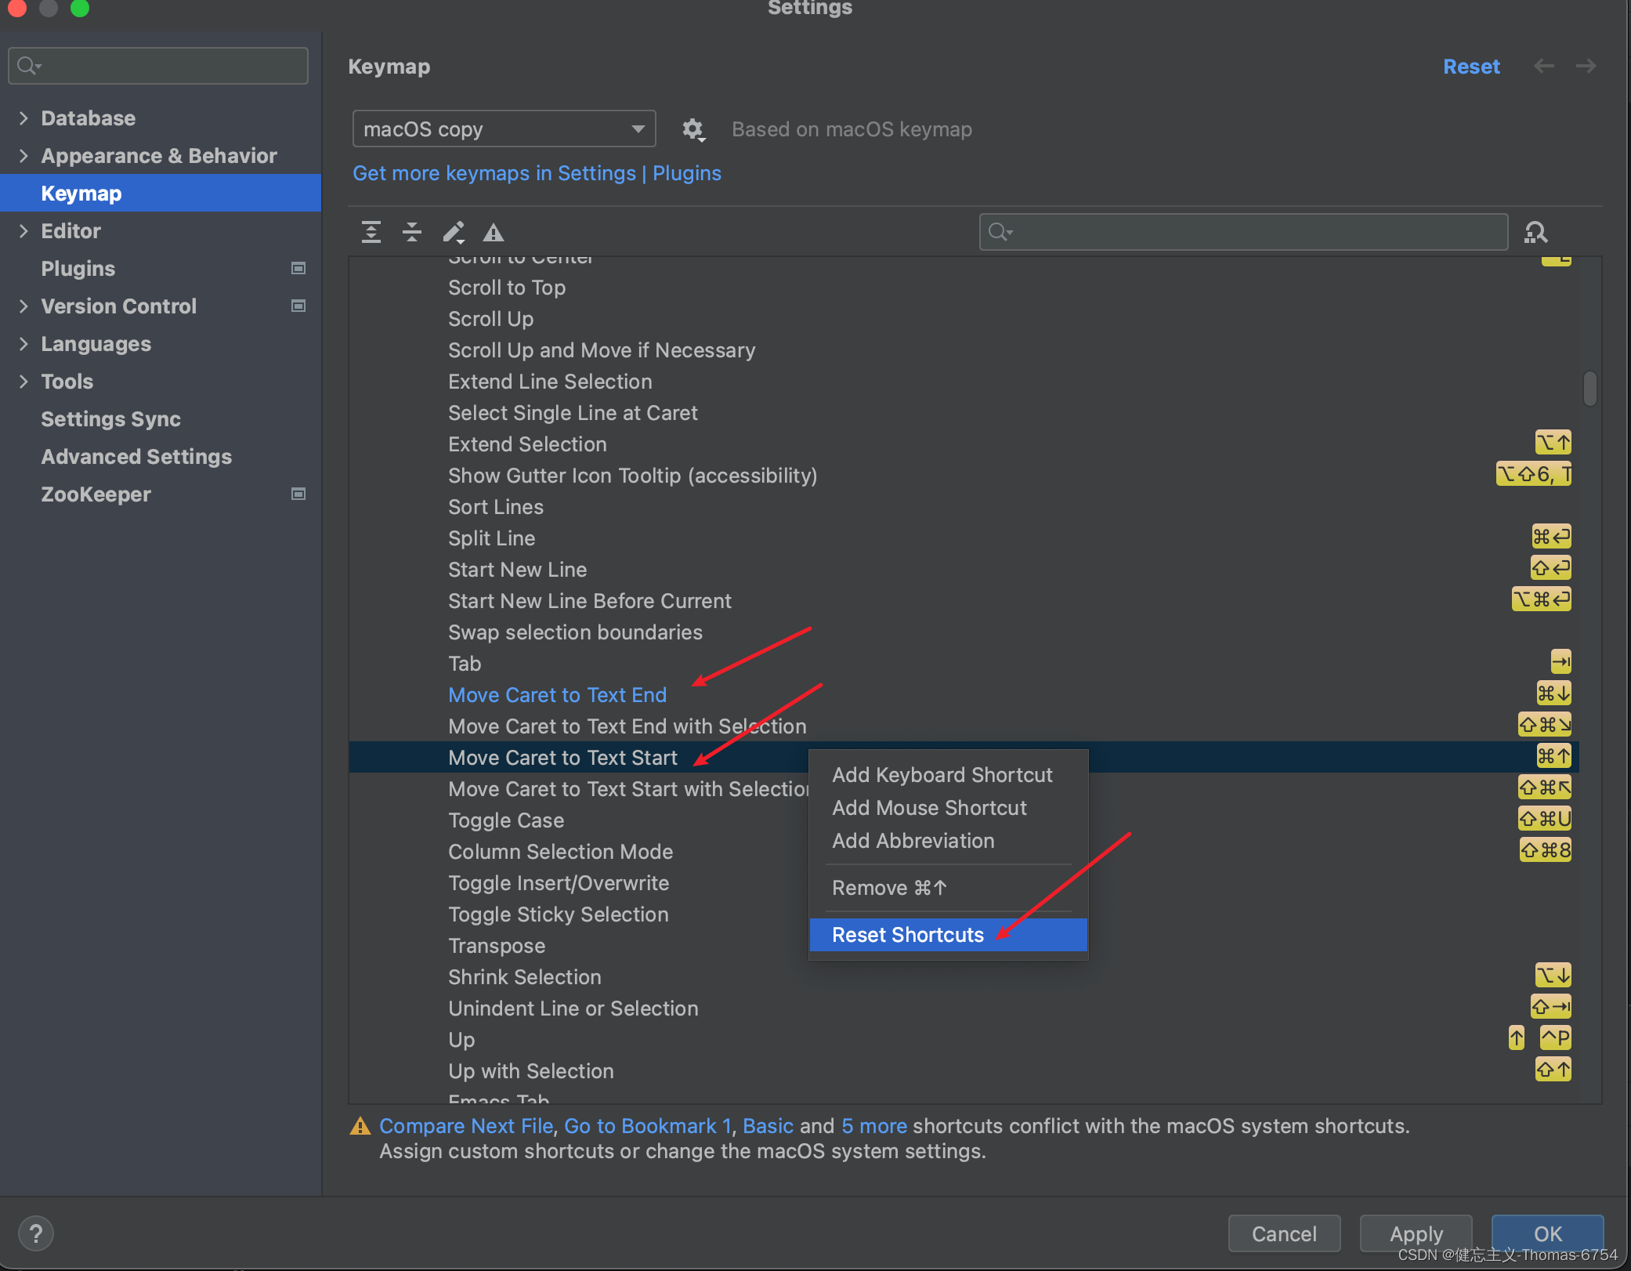
Task: Open the keymap gear options menu
Action: click(693, 129)
